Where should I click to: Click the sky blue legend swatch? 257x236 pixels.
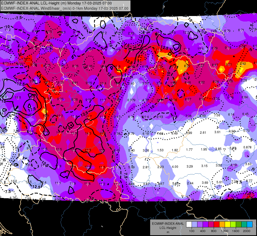tap(250, 224)
